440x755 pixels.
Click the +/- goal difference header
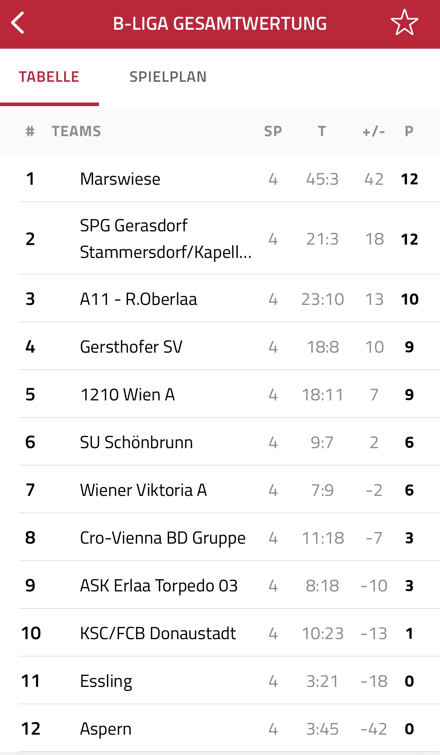(x=374, y=131)
